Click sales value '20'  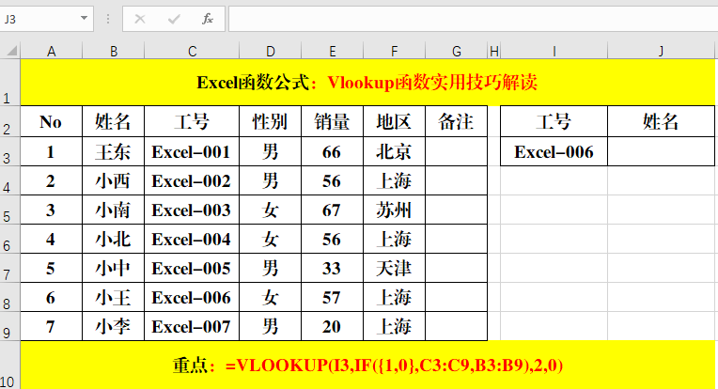(333, 326)
